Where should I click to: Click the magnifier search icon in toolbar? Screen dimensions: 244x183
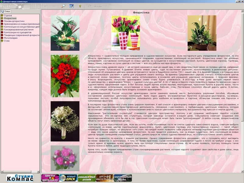click(63, 6)
